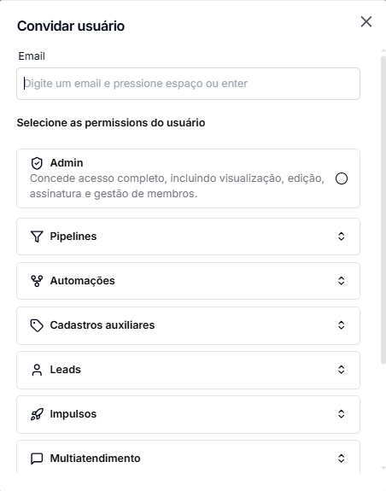Click the Multiatendimento chat bubble icon
The height and width of the screenshot is (491, 386).
[37, 459]
